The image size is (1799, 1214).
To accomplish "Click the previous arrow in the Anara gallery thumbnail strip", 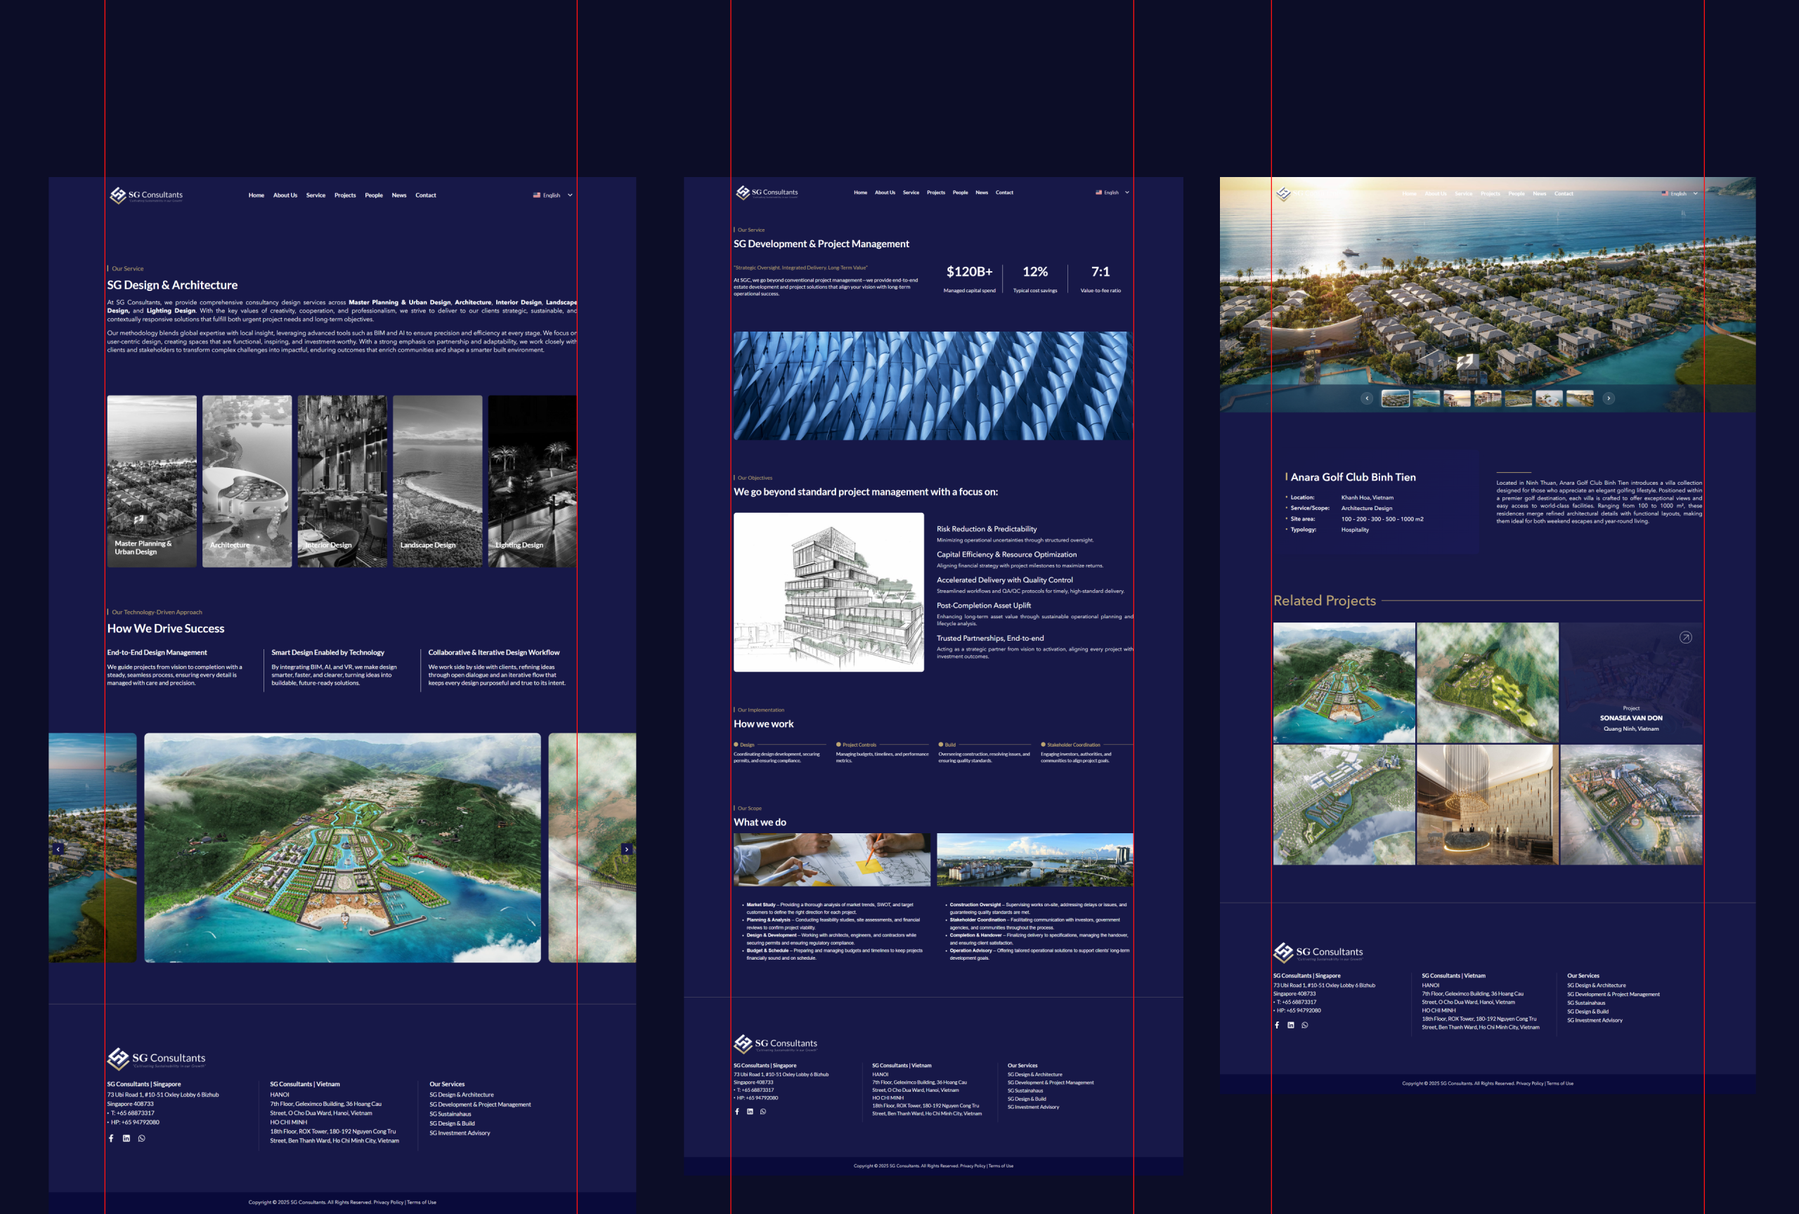I will click(x=1367, y=398).
